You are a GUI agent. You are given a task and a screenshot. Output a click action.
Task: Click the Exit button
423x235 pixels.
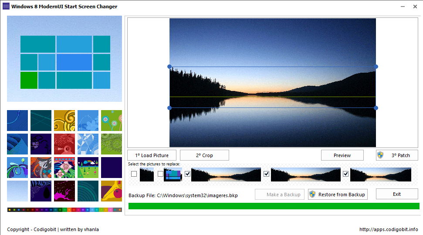pyautogui.click(x=397, y=194)
